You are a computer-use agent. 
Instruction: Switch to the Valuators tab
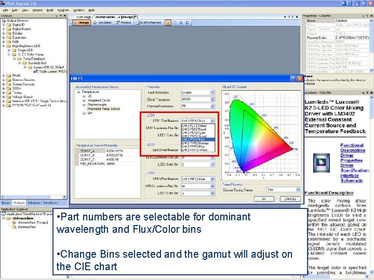tap(34, 203)
